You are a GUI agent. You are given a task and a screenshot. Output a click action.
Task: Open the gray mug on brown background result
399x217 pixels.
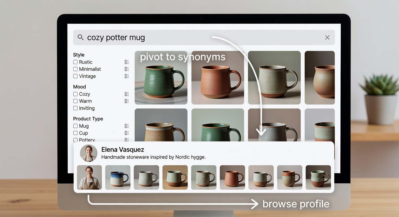[274, 125]
